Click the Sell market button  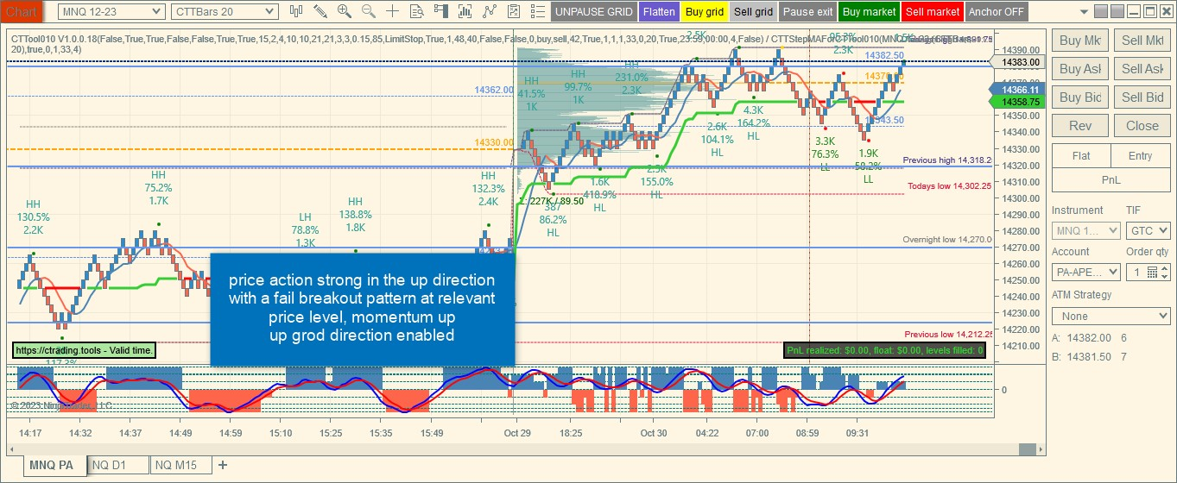932,12
